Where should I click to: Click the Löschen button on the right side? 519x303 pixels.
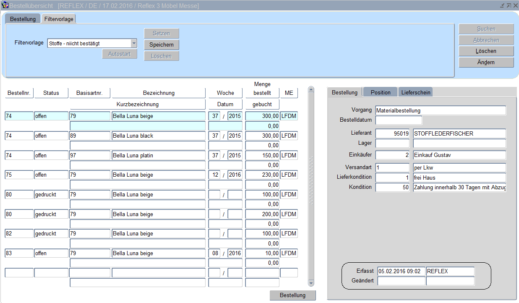tap(486, 51)
